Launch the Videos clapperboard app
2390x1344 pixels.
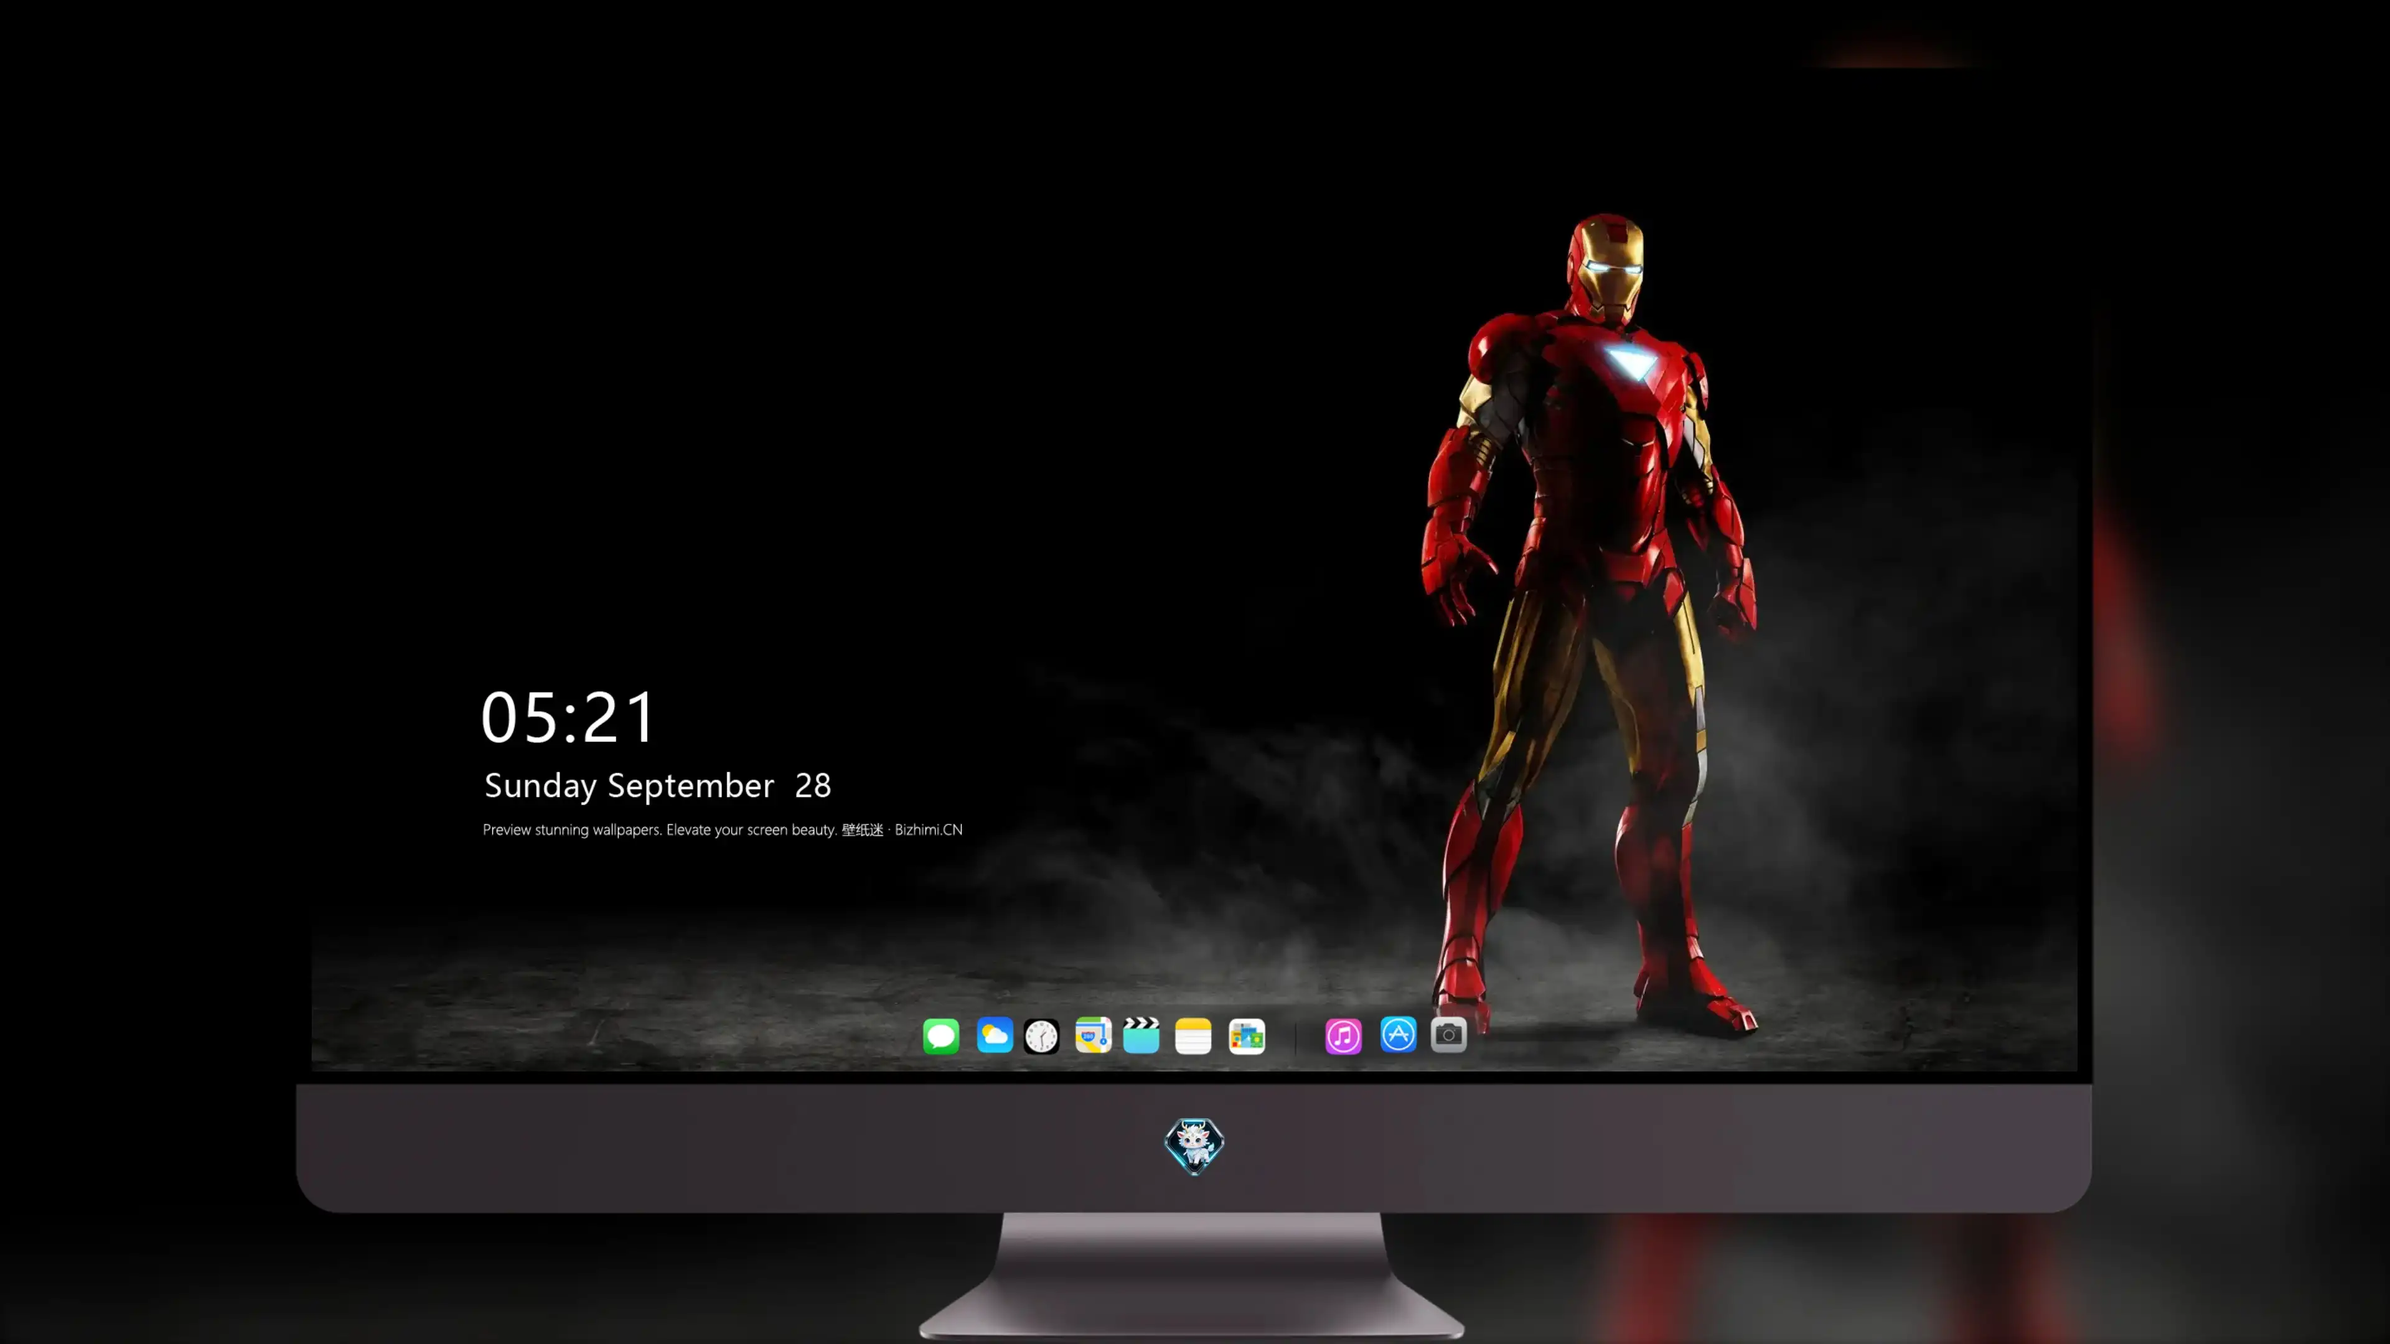(x=1141, y=1035)
